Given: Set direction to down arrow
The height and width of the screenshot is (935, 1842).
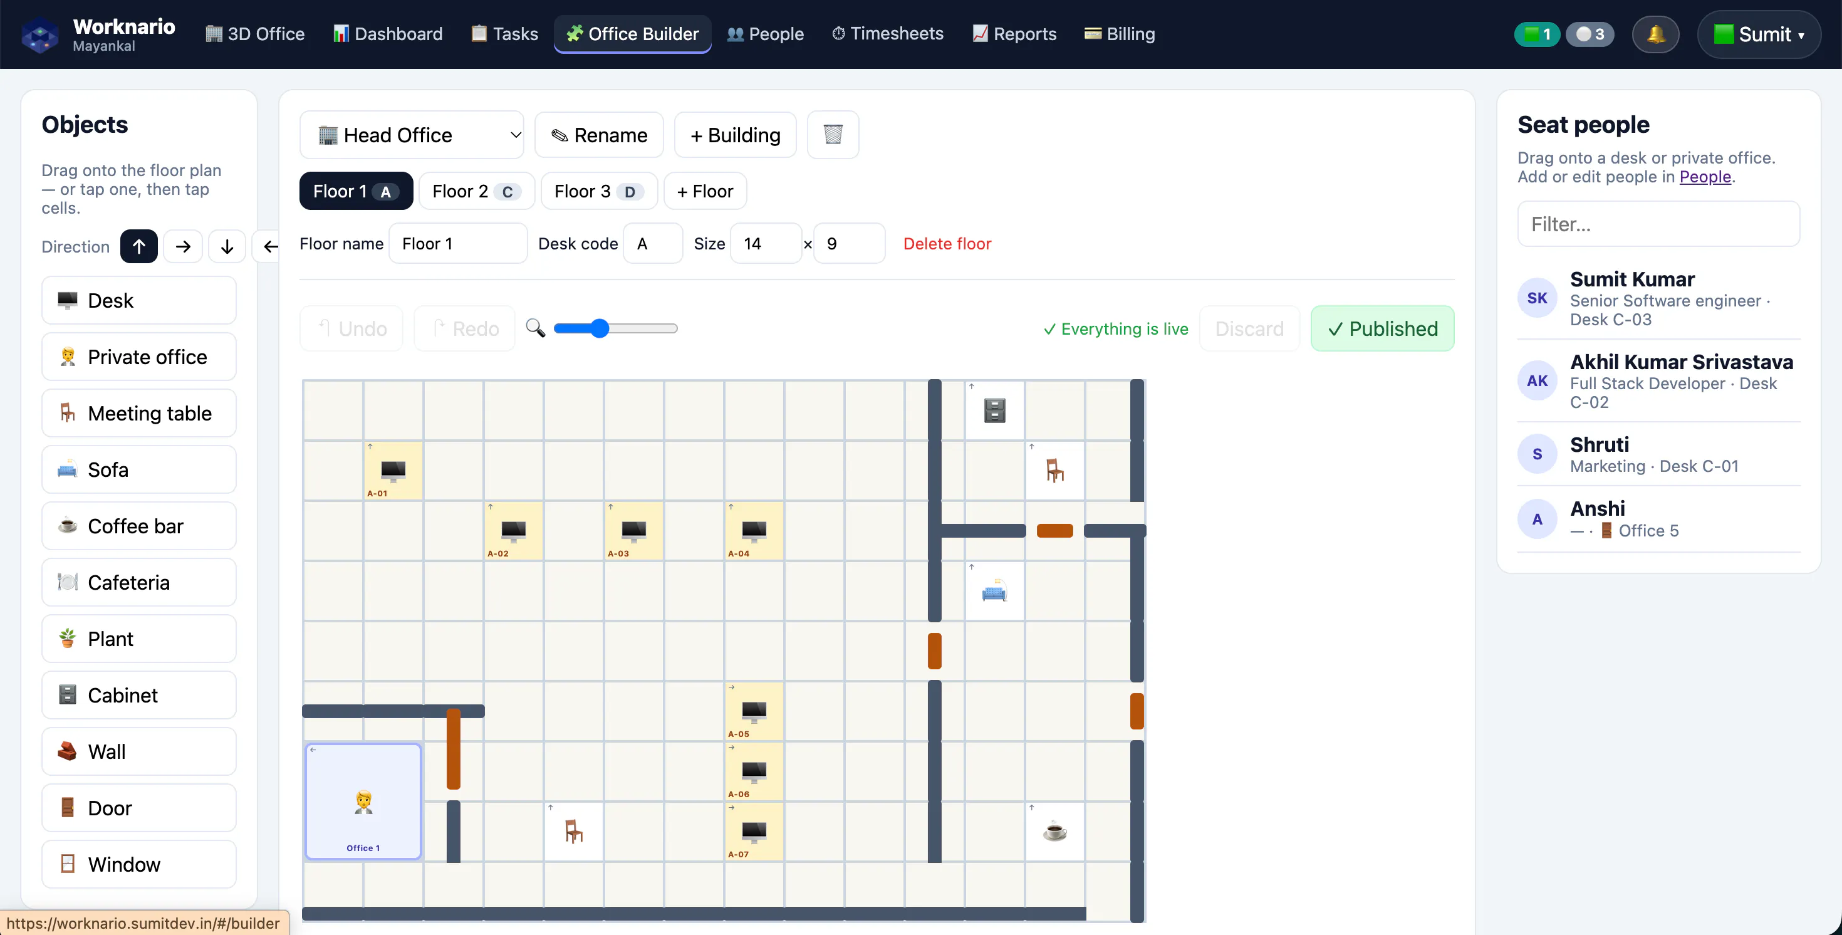Looking at the screenshot, I should pos(227,247).
